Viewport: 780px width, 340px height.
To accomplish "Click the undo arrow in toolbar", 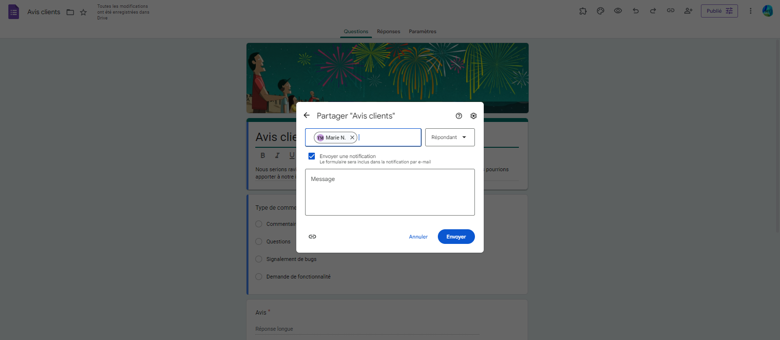I will (636, 11).
